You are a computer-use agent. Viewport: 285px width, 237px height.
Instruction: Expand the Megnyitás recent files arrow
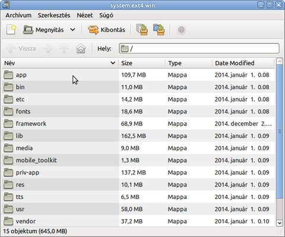point(72,30)
